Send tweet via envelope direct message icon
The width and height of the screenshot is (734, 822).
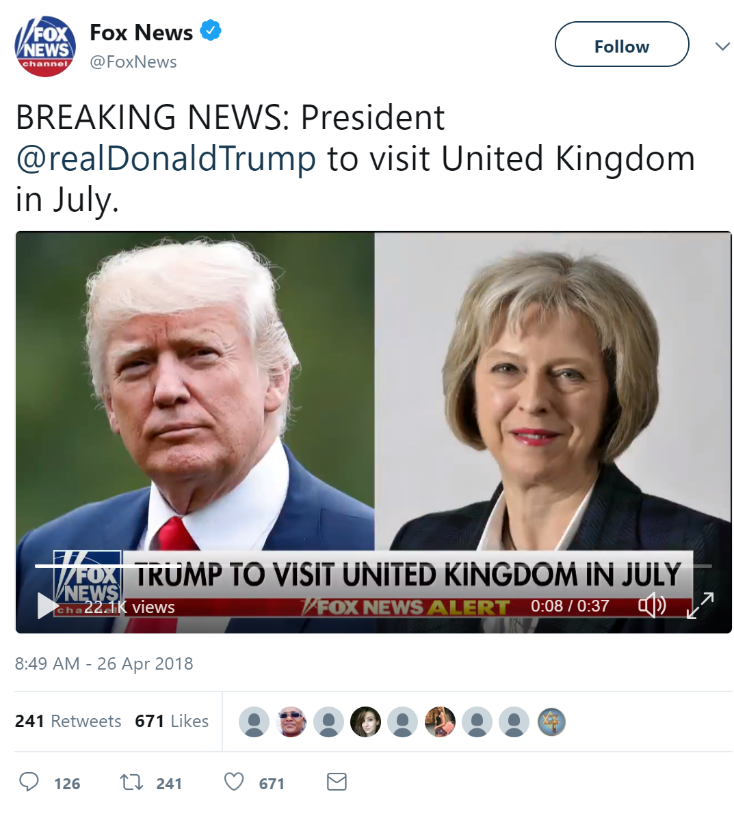337,782
